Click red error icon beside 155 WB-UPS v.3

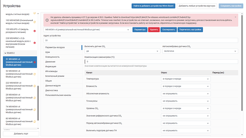tap(35, 31)
